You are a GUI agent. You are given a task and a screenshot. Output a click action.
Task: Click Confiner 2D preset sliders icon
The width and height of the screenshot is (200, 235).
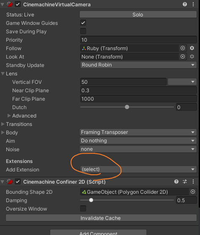coord(185,182)
